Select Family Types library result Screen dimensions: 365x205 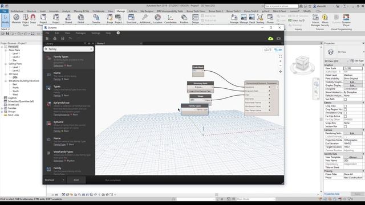click(x=69, y=61)
